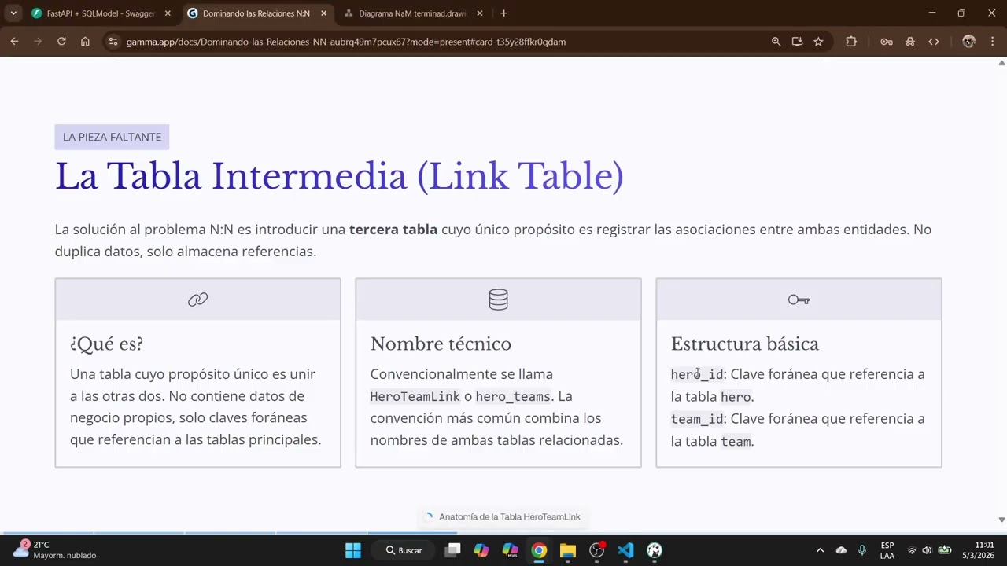Click the title La Tabla Intermedia (Link Table)
This screenshot has width=1007, height=566.
tap(339, 175)
